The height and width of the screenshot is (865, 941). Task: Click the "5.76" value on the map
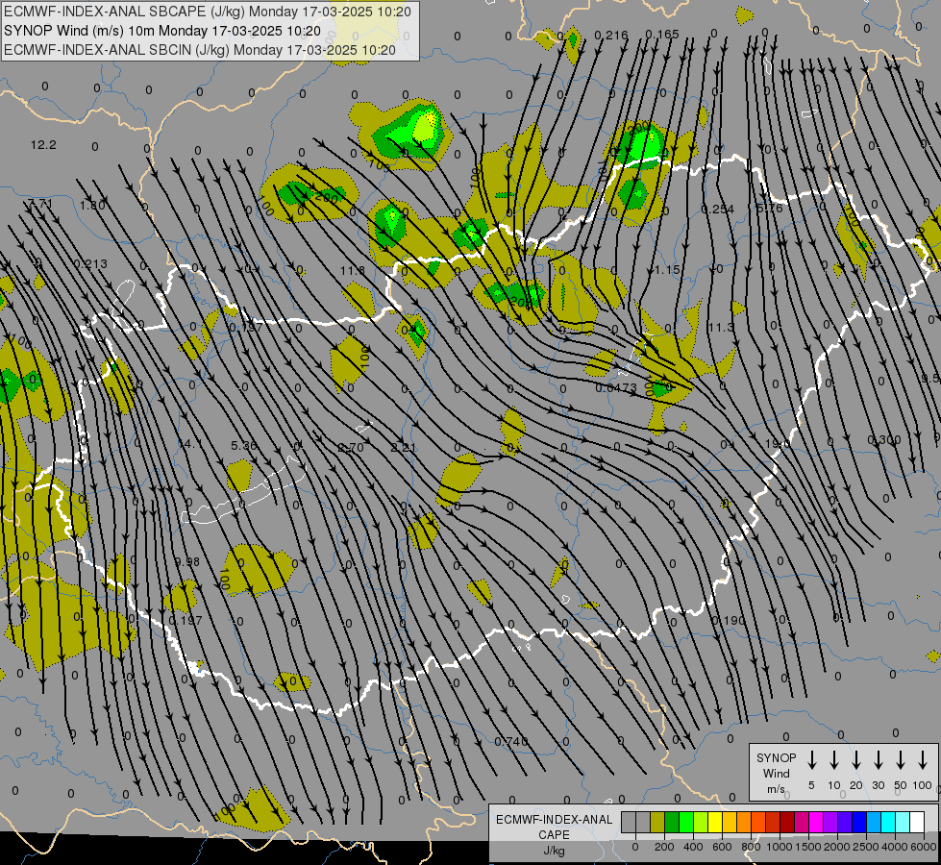point(769,209)
